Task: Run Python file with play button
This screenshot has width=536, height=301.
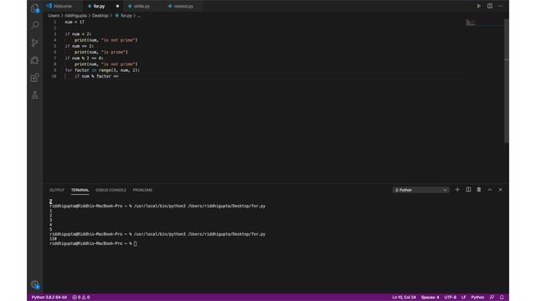Action: click(x=478, y=6)
